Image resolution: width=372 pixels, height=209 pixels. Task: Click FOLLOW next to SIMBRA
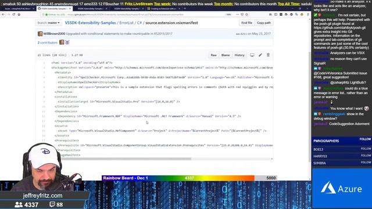366,163
